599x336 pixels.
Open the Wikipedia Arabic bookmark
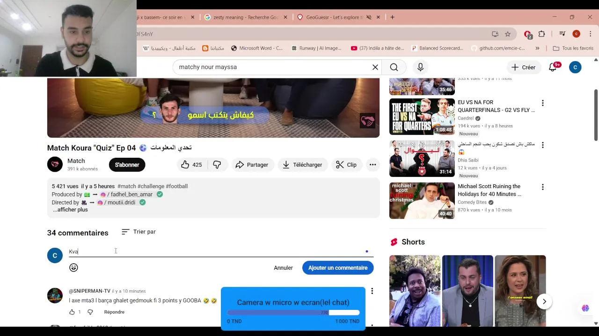click(x=169, y=48)
